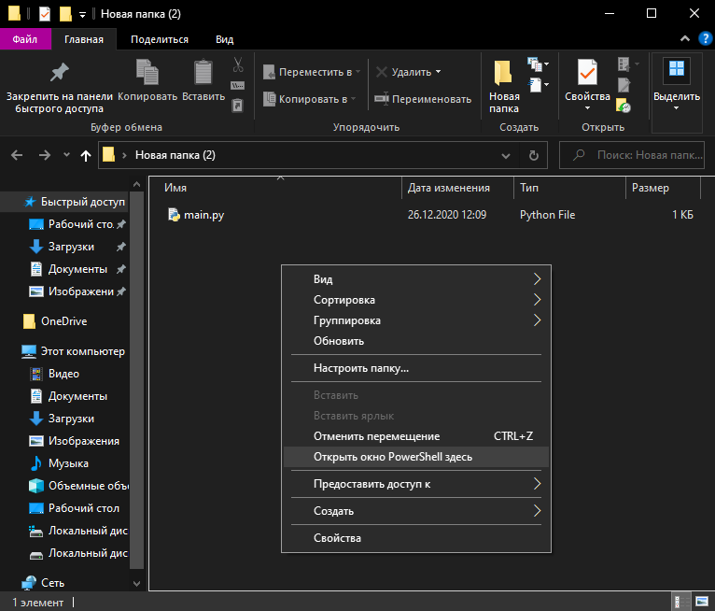This screenshot has height=611, width=715.
Task: Open Группировка submenu
Action: coord(416,320)
